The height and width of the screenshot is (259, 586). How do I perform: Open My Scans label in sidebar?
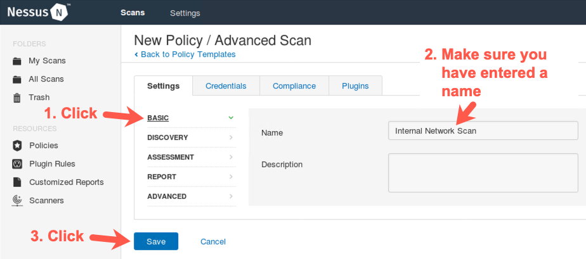(47, 61)
